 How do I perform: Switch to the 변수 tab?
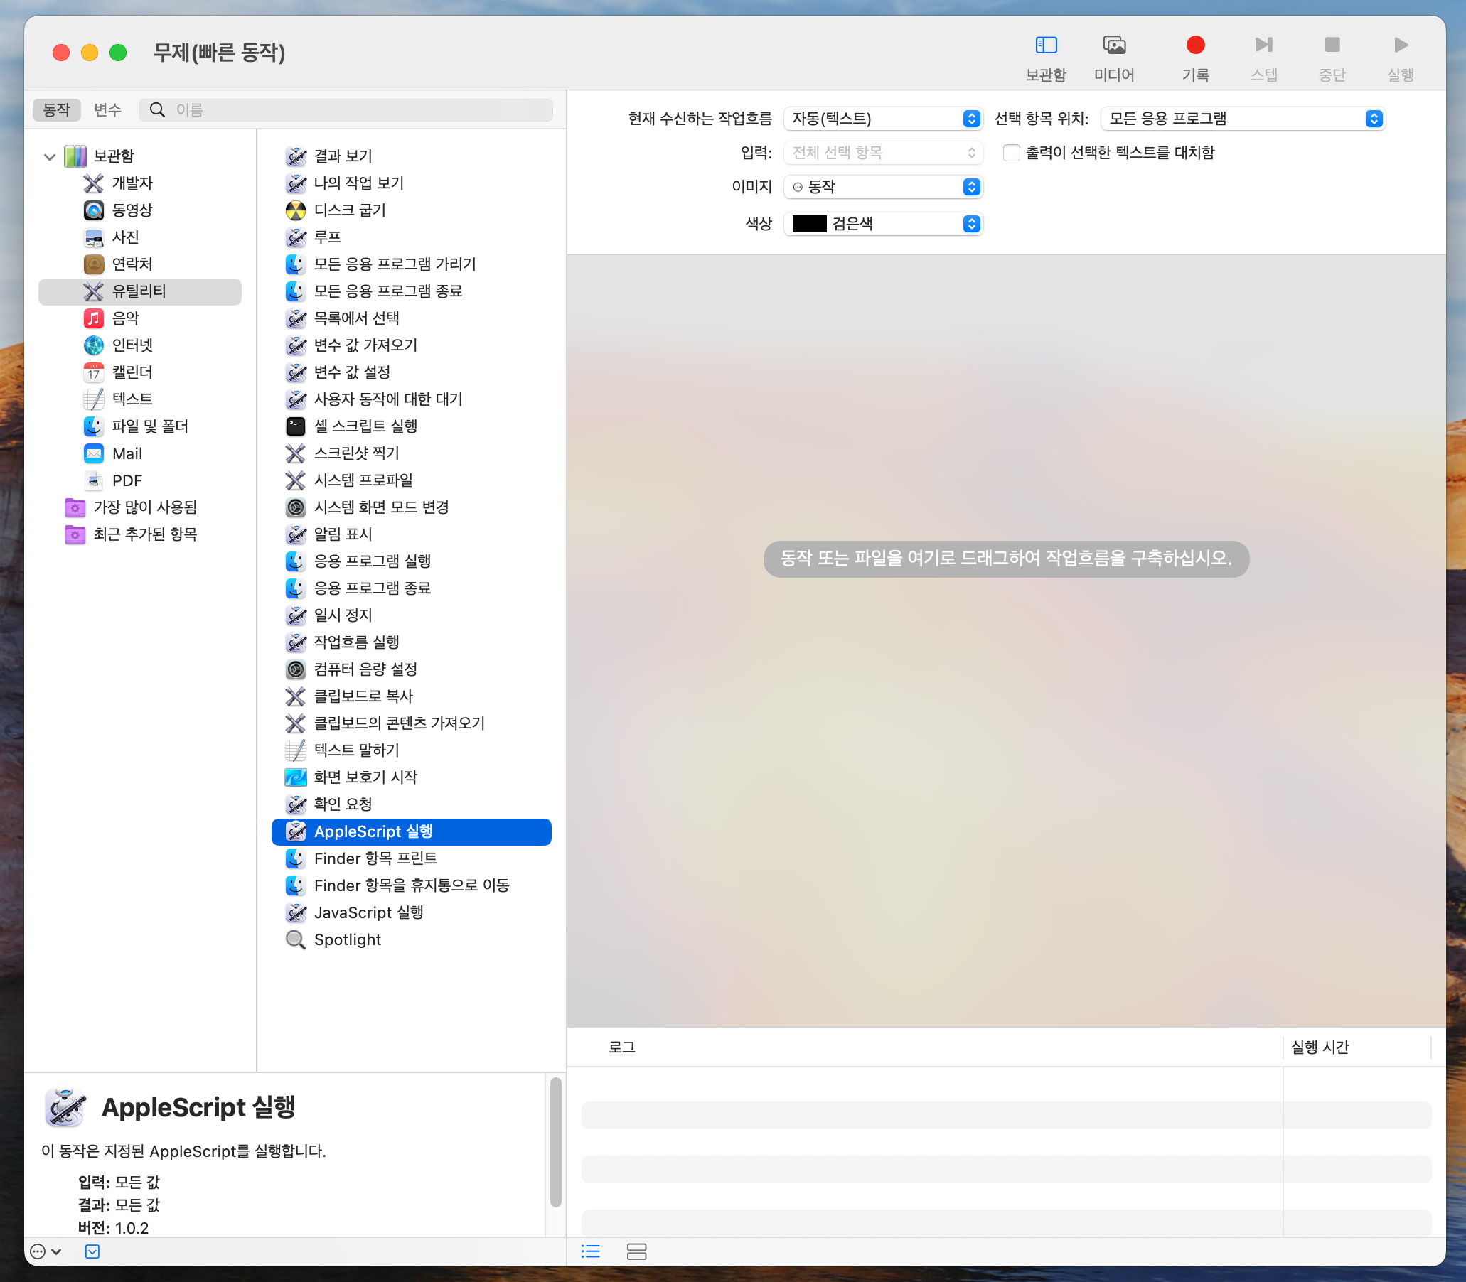click(x=107, y=109)
